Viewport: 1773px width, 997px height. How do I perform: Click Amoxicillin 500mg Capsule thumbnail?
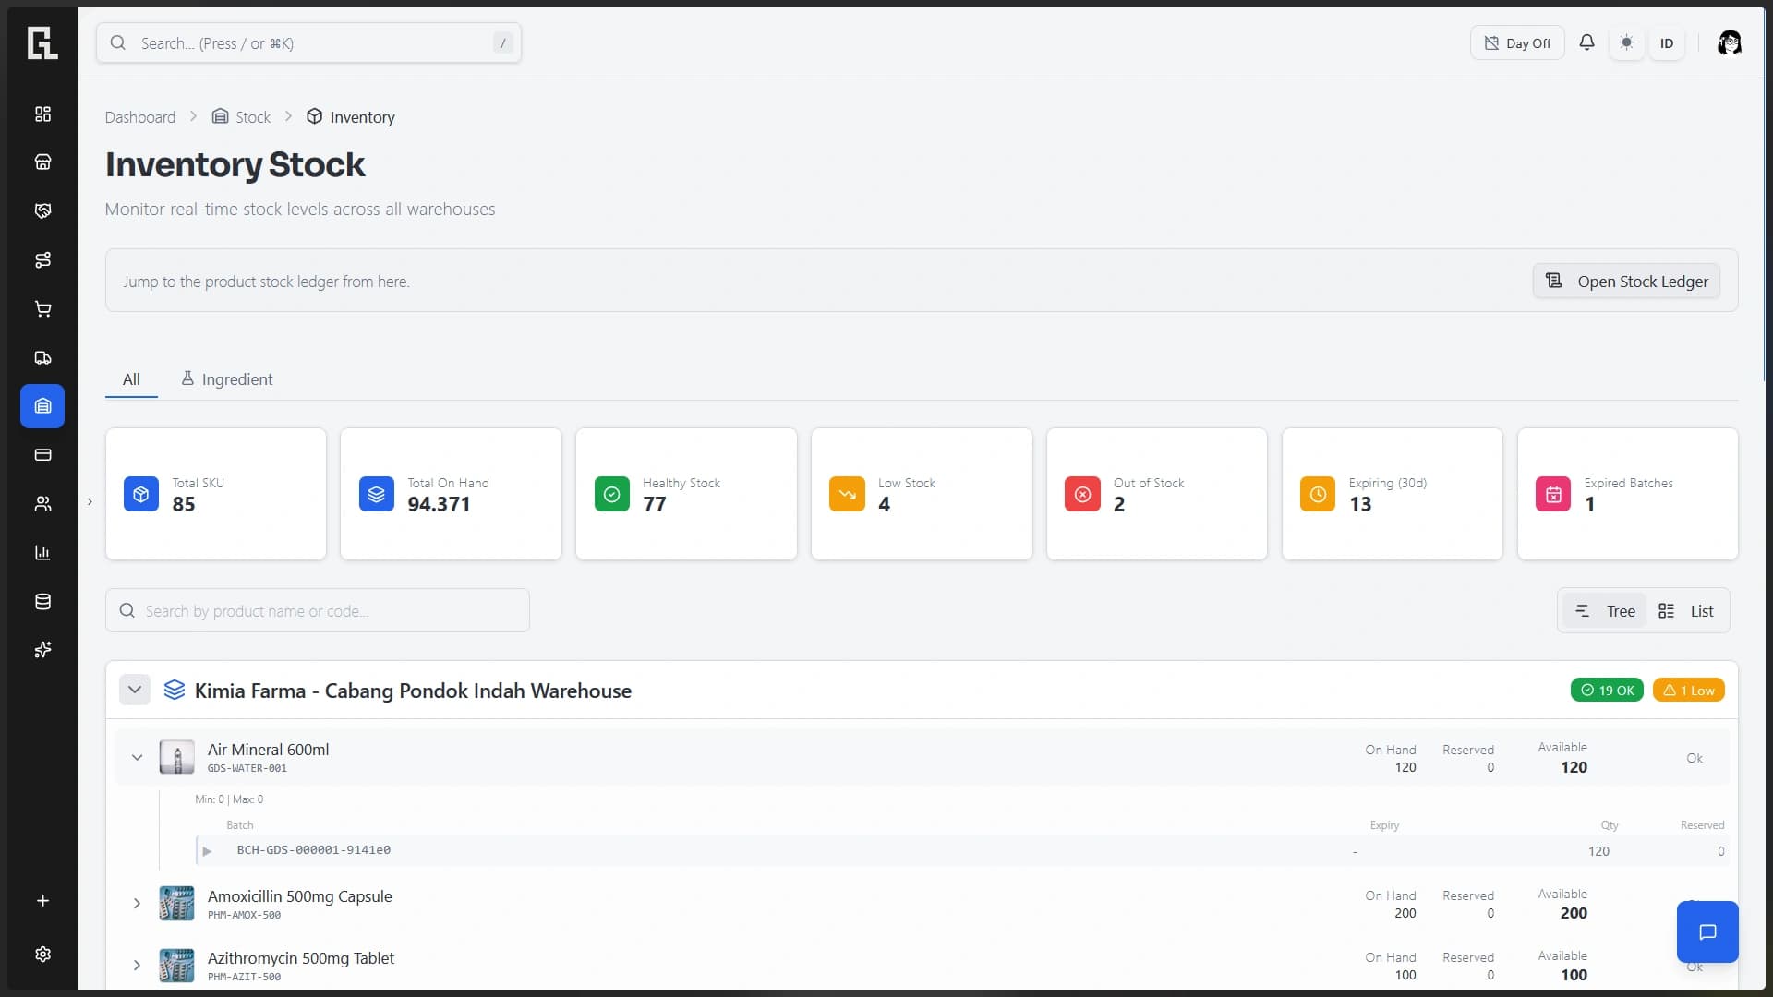point(176,904)
